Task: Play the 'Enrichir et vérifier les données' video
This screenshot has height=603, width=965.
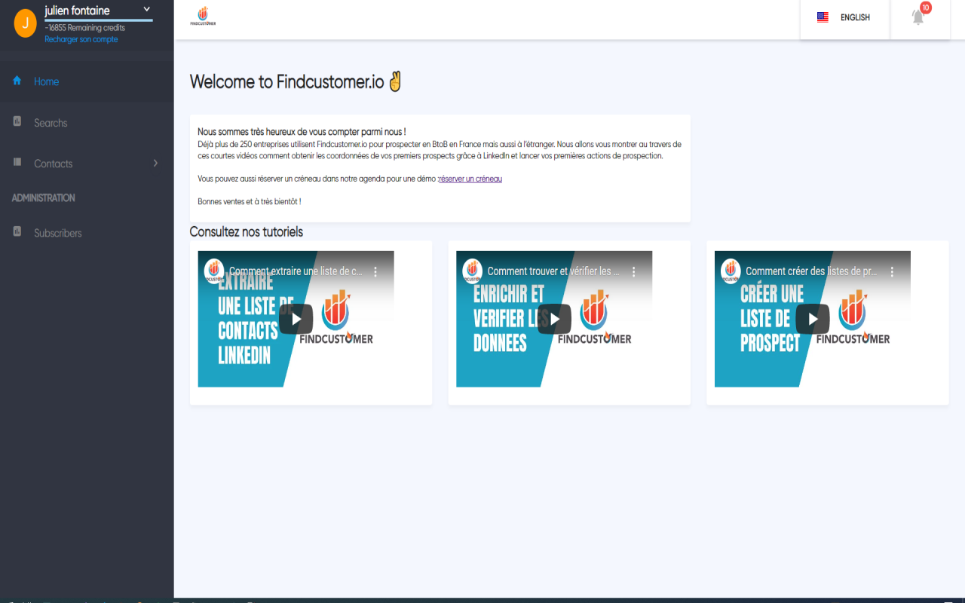Action: click(554, 319)
